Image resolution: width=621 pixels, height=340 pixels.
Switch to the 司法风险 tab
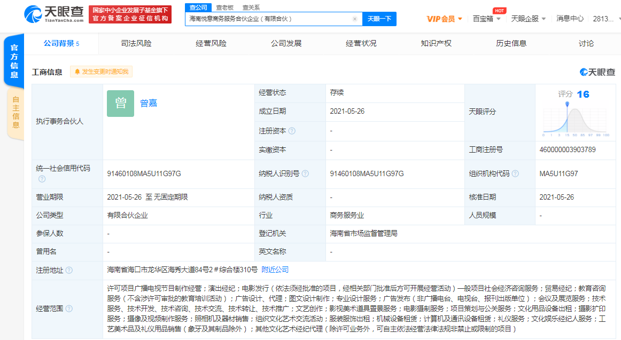136,43
